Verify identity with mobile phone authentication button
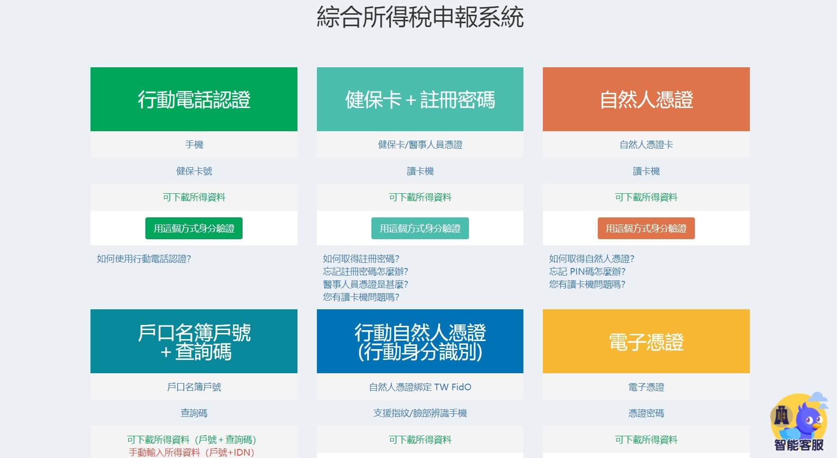 (193, 228)
